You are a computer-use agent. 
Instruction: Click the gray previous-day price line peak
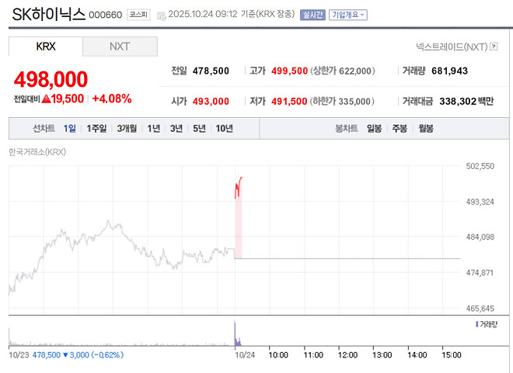pos(108,223)
